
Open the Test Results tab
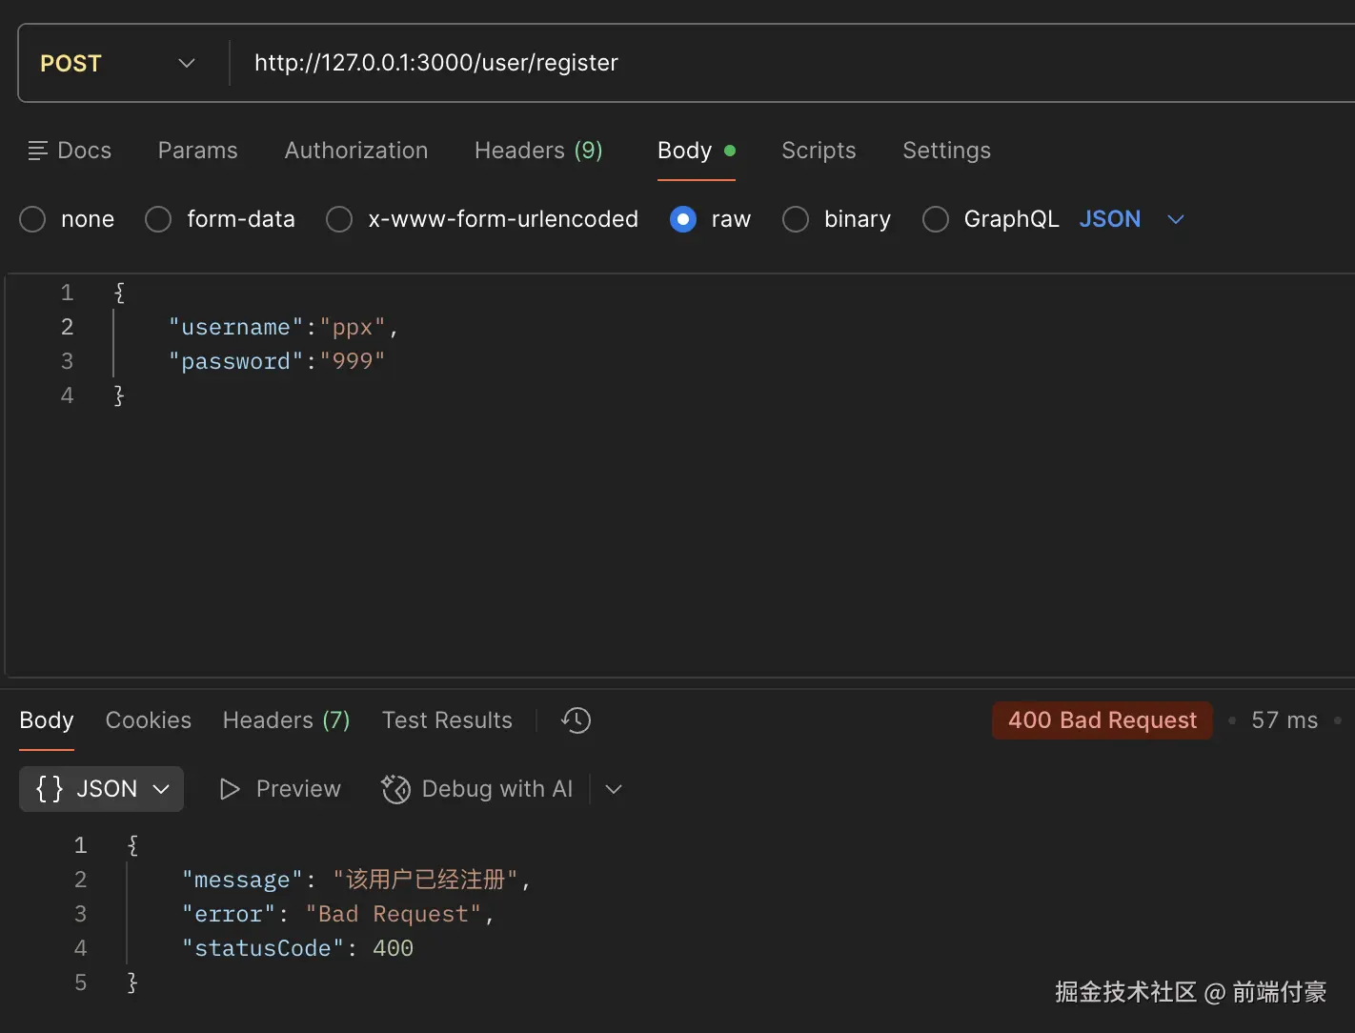coord(447,720)
